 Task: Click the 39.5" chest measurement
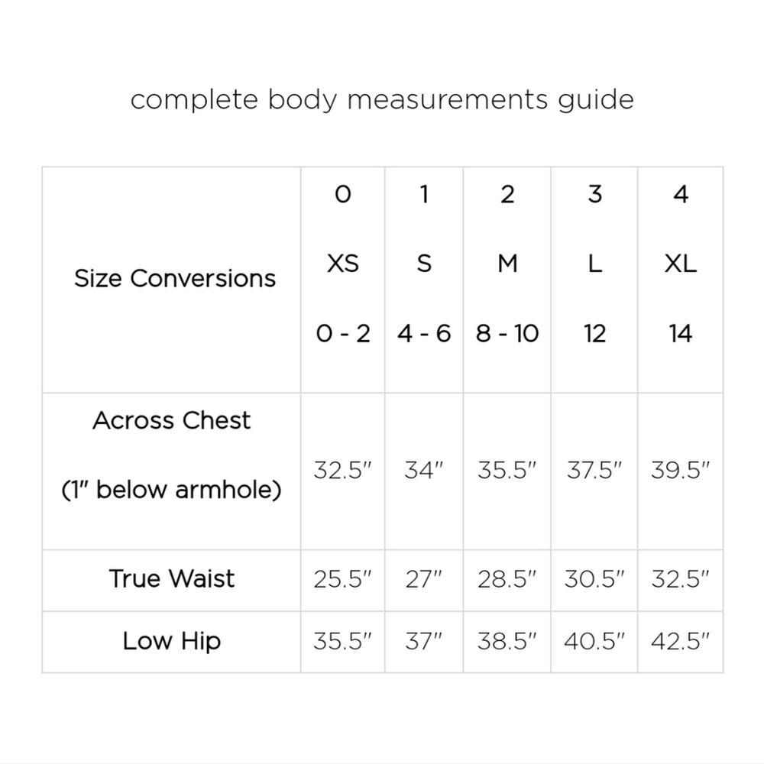tap(680, 470)
